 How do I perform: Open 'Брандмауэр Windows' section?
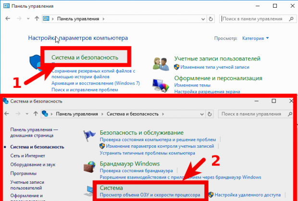(130, 164)
